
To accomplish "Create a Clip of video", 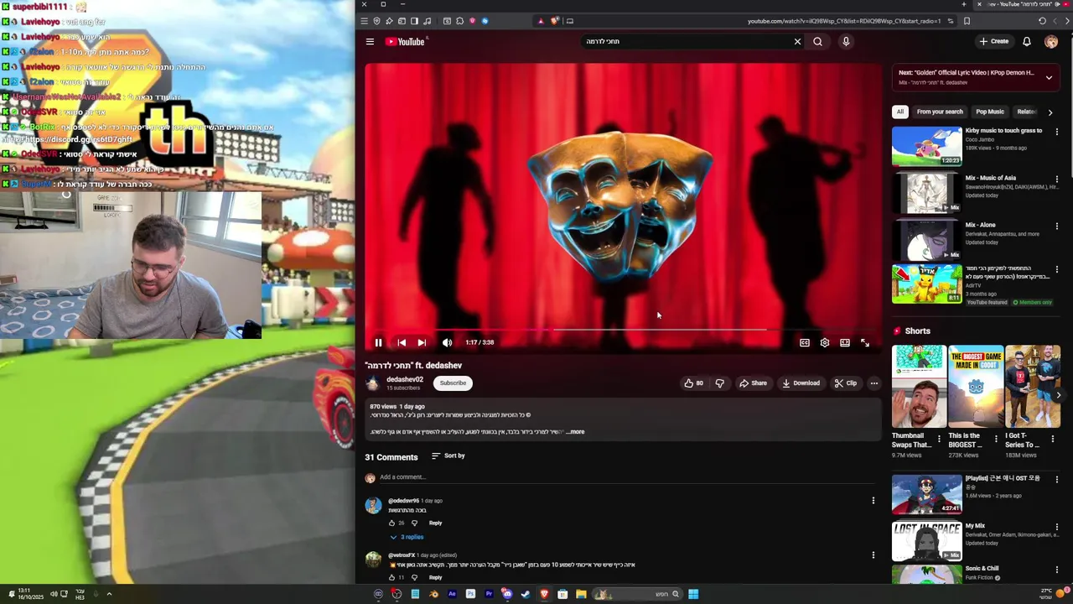I will coord(845,383).
